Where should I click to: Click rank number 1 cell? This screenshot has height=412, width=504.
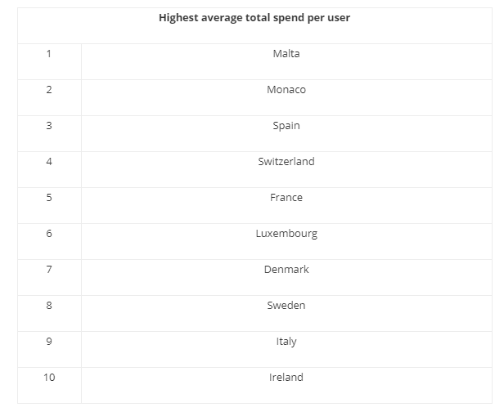(49, 54)
